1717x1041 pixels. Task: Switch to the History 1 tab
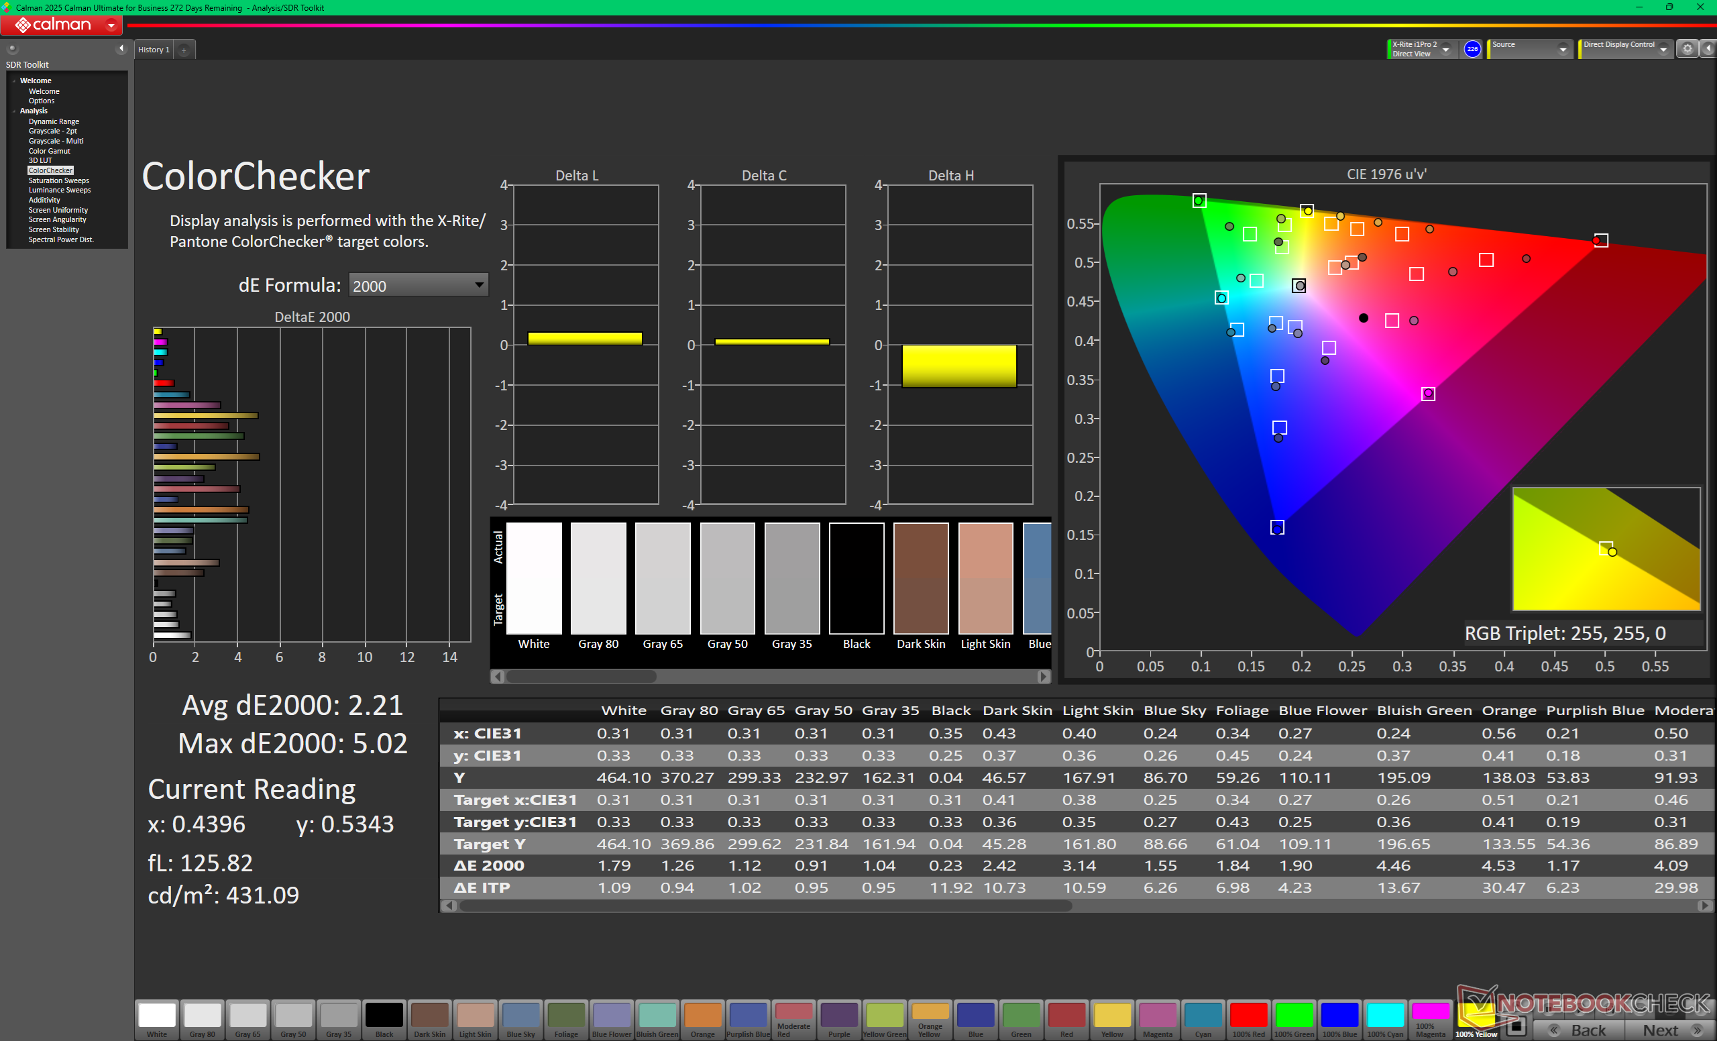pos(154,50)
